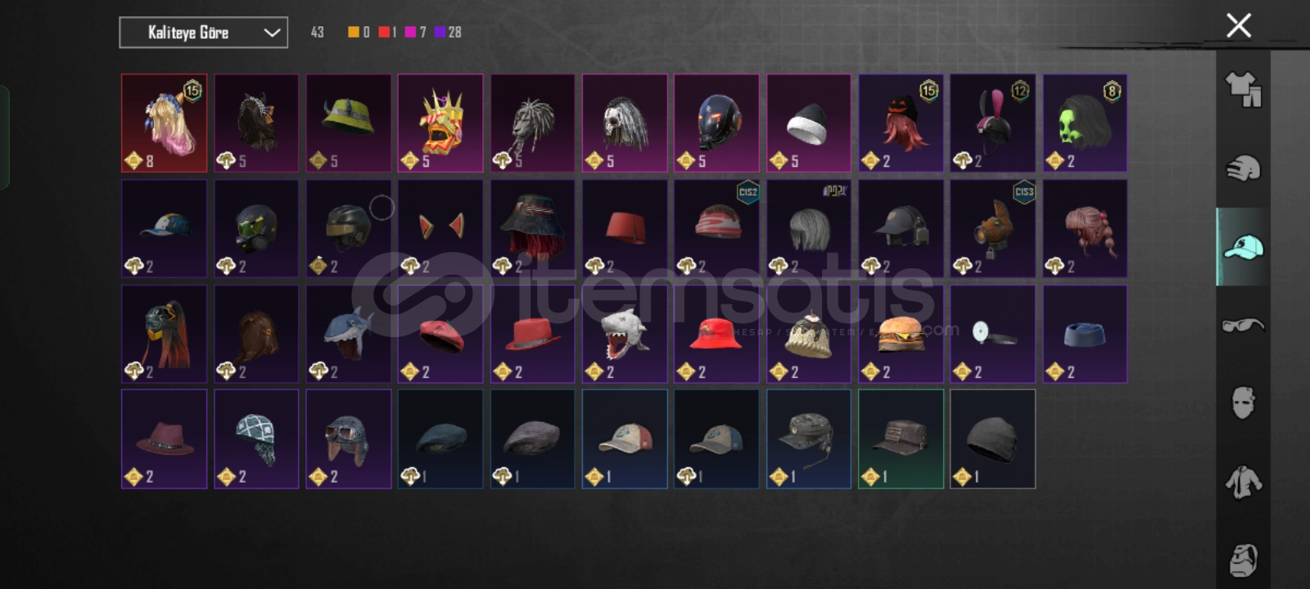Select the teal cap headwear category
This screenshot has height=589, width=1310.
pos(1243,246)
